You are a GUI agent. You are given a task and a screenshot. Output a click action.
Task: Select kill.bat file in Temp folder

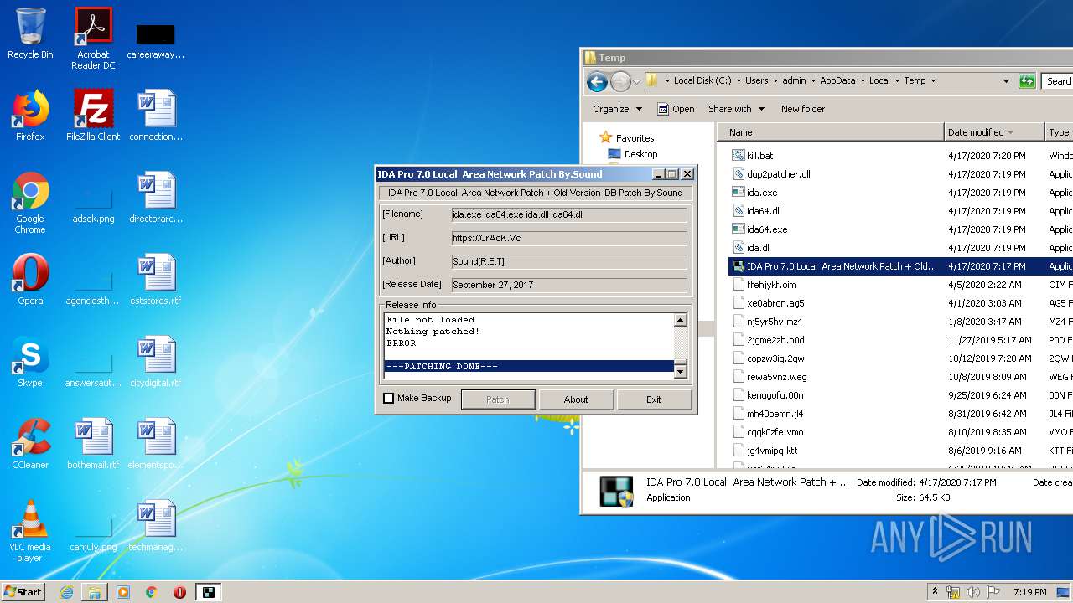click(759, 156)
